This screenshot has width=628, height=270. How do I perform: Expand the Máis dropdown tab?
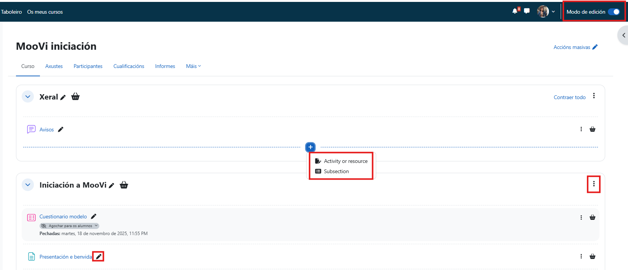pyautogui.click(x=193, y=66)
